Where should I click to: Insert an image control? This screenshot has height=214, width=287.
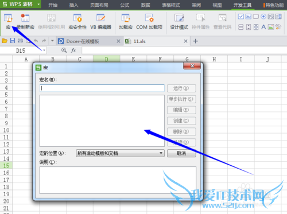[x=271, y=27]
